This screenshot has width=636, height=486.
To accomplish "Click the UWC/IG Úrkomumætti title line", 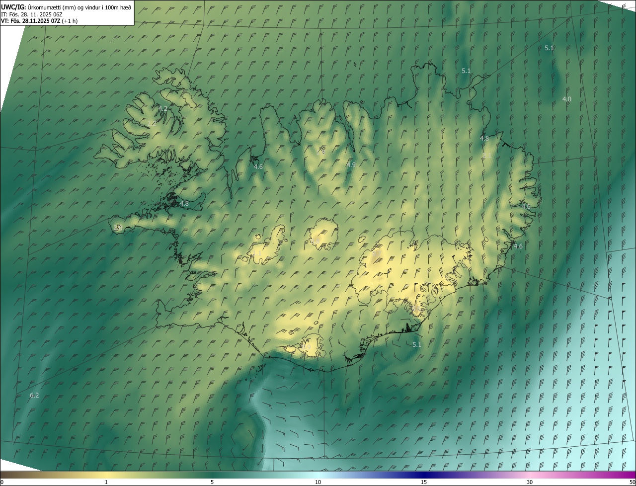I will click(x=66, y=7).
